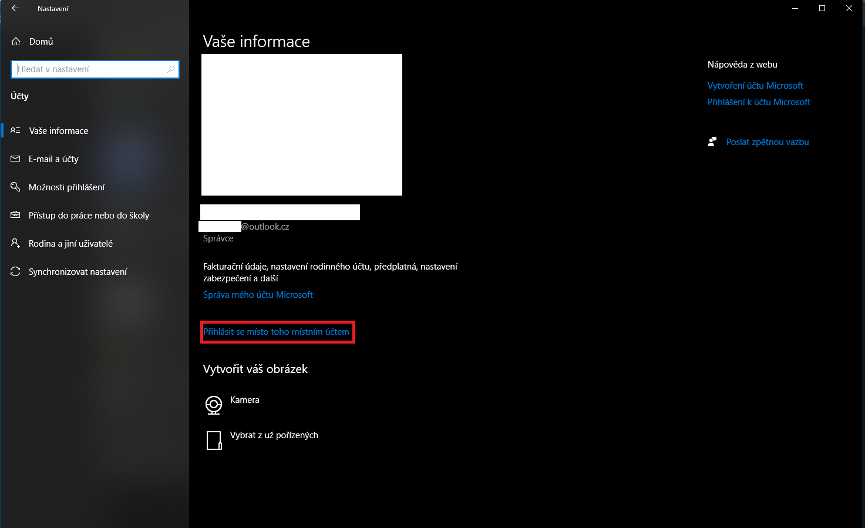Open Přístup do práce nebo do školy
This screenshot has height=528, width=865.
89,216
